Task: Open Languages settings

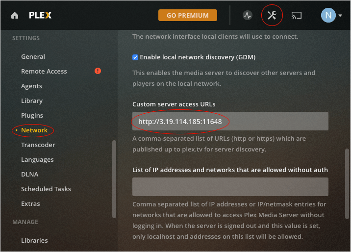Action: 37,160
